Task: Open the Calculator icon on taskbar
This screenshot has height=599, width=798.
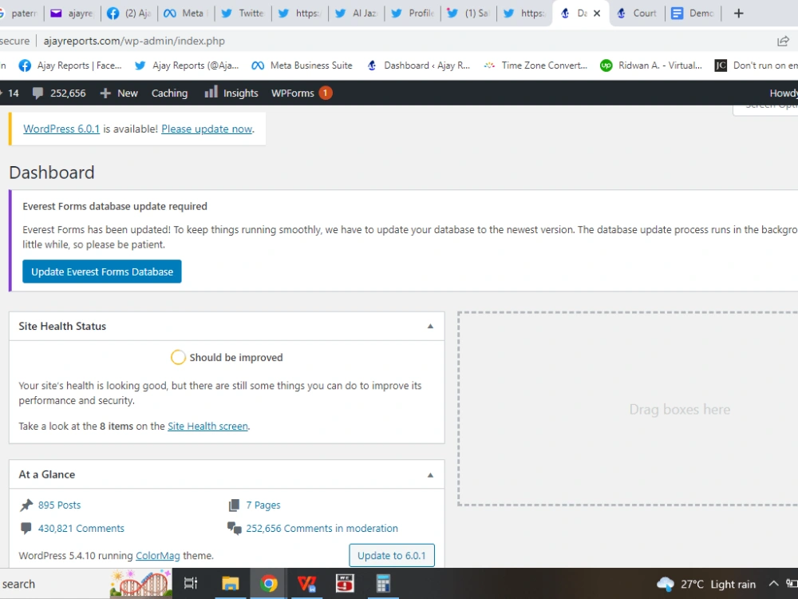Action: click(383, 583)
